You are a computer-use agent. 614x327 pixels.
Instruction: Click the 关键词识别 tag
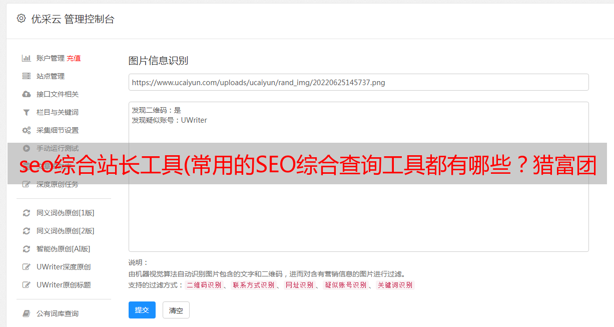point(395,285)
